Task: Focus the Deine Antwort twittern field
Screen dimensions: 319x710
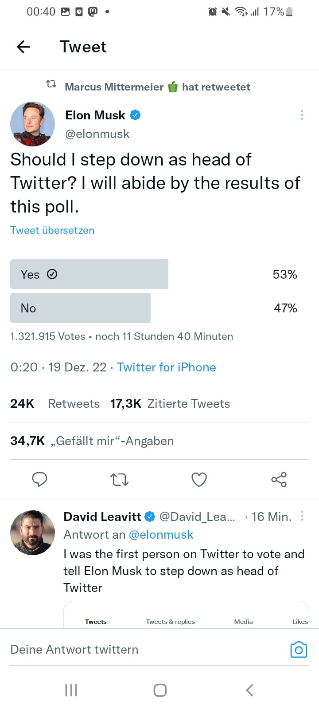Action: point(133,650)
